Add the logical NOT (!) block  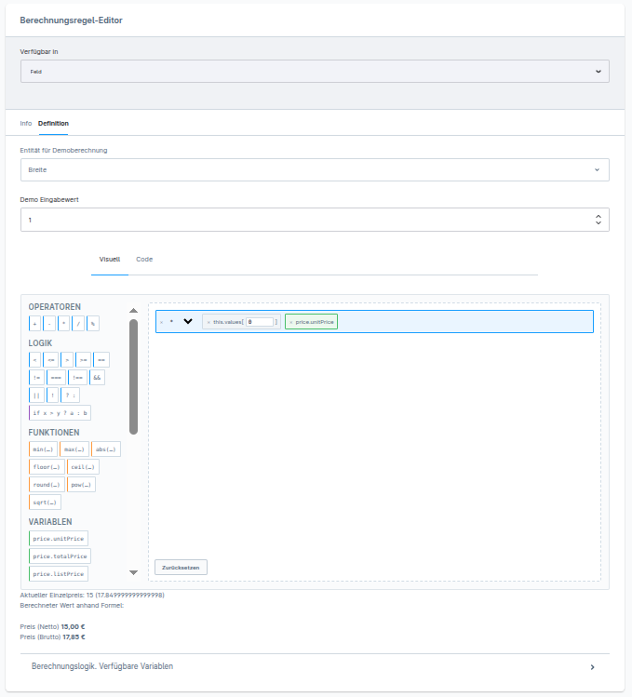[52, 395]
